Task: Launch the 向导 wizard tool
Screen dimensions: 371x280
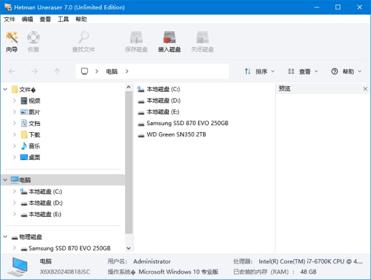Action: coord(12,41)
